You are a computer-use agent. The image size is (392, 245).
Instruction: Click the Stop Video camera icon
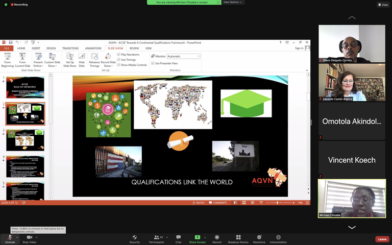point(30,237)
